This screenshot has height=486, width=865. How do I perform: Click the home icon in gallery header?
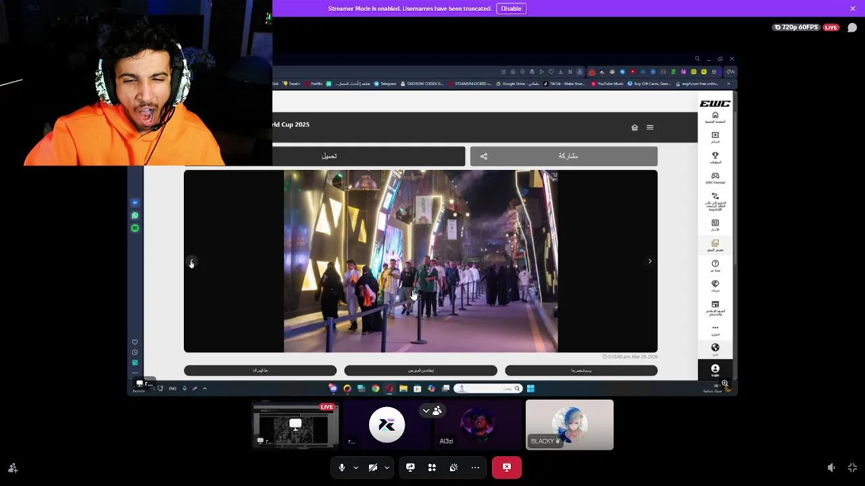tap(634, 128)
